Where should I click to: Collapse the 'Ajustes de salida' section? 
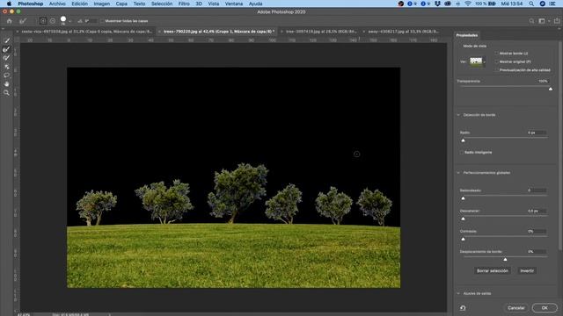coord(458,293)
